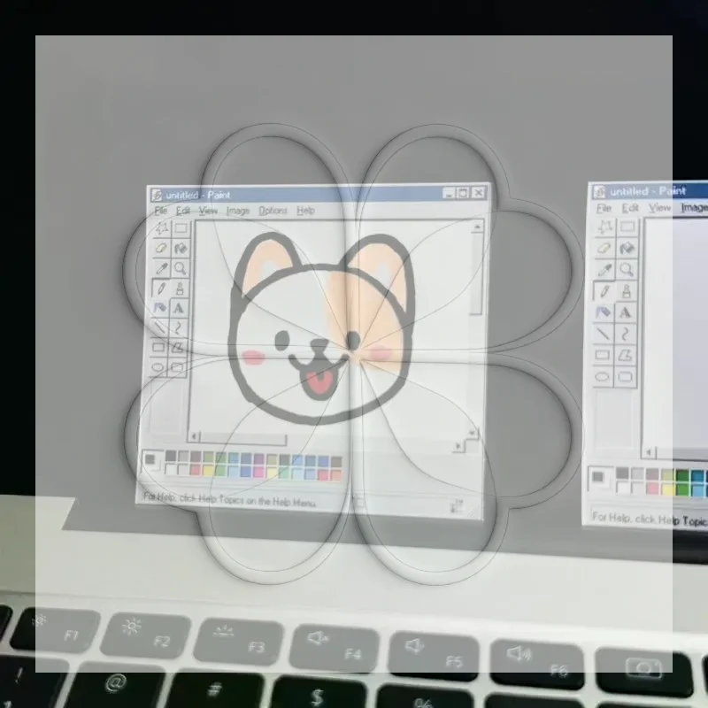Viewport: 708px width, 708px height.
Task: Pick the Eraser tool in the full Paint window
Action: 161,248
